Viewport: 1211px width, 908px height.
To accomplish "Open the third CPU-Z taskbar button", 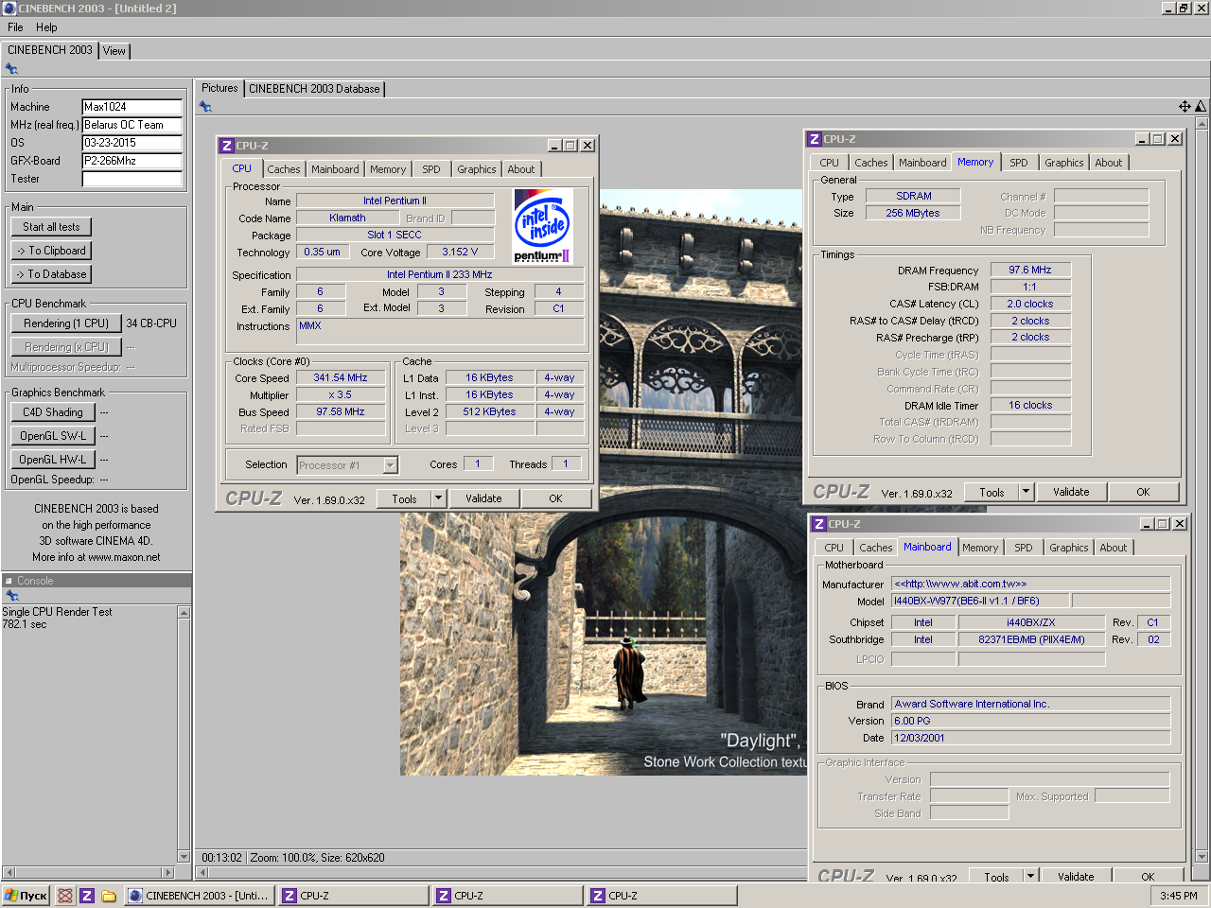I will [x=662, y=896].
